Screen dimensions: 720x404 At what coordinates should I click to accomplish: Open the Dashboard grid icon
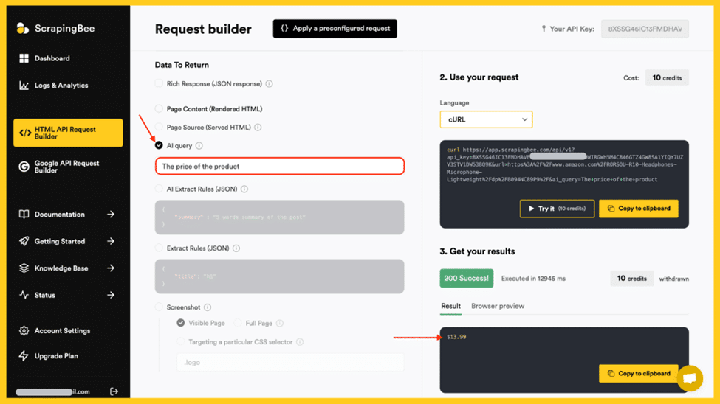click(24, 58)
